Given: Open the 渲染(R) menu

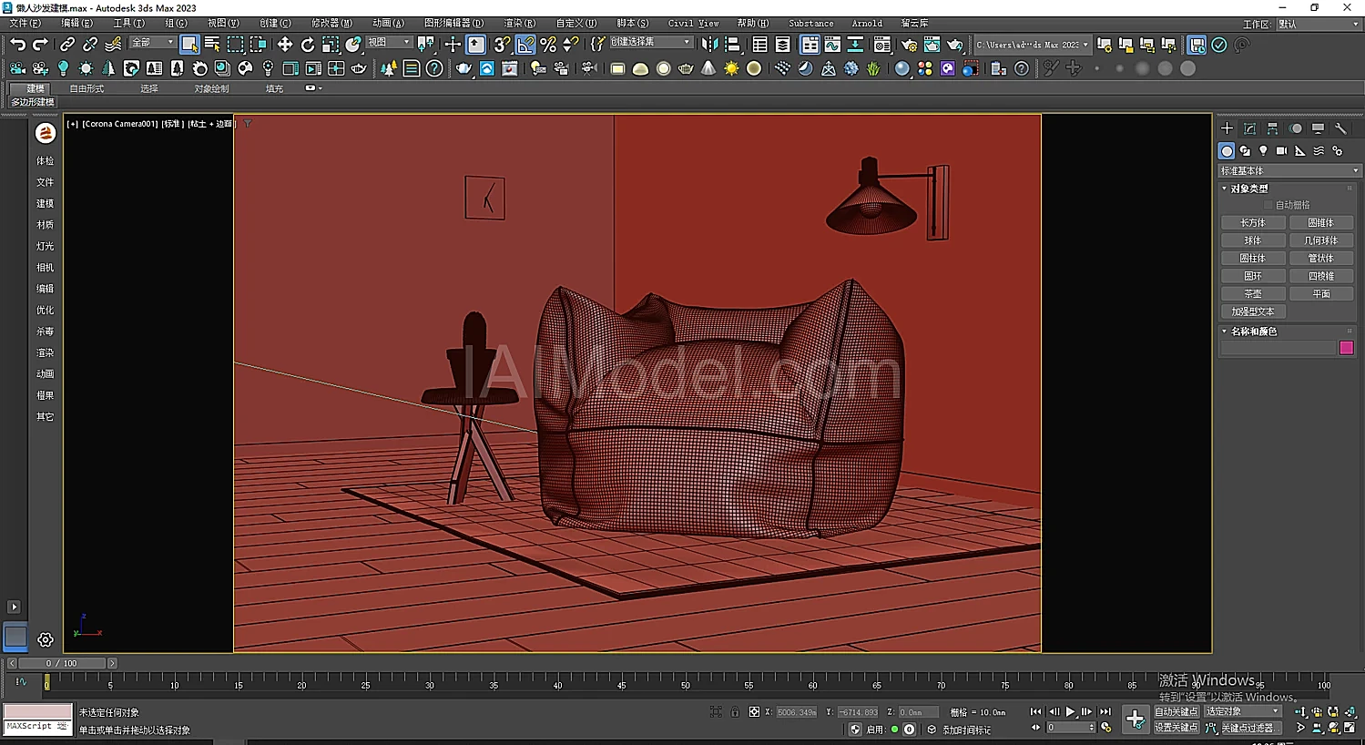Looking at the screenshot, I should coord(520,23).
